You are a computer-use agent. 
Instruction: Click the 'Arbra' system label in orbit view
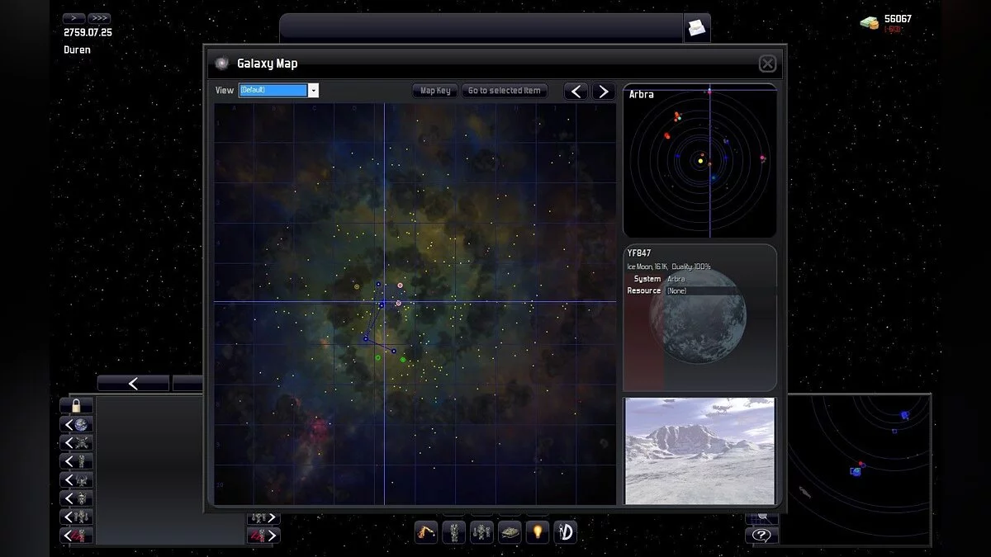(x=642, y=94)
